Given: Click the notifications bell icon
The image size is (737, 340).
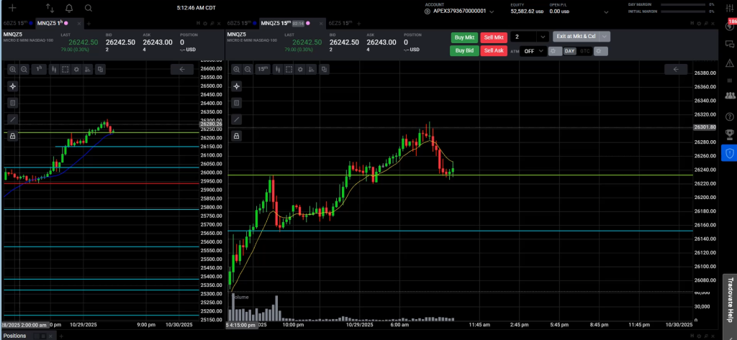Looking at the screenshot, I should pos(69,8).
